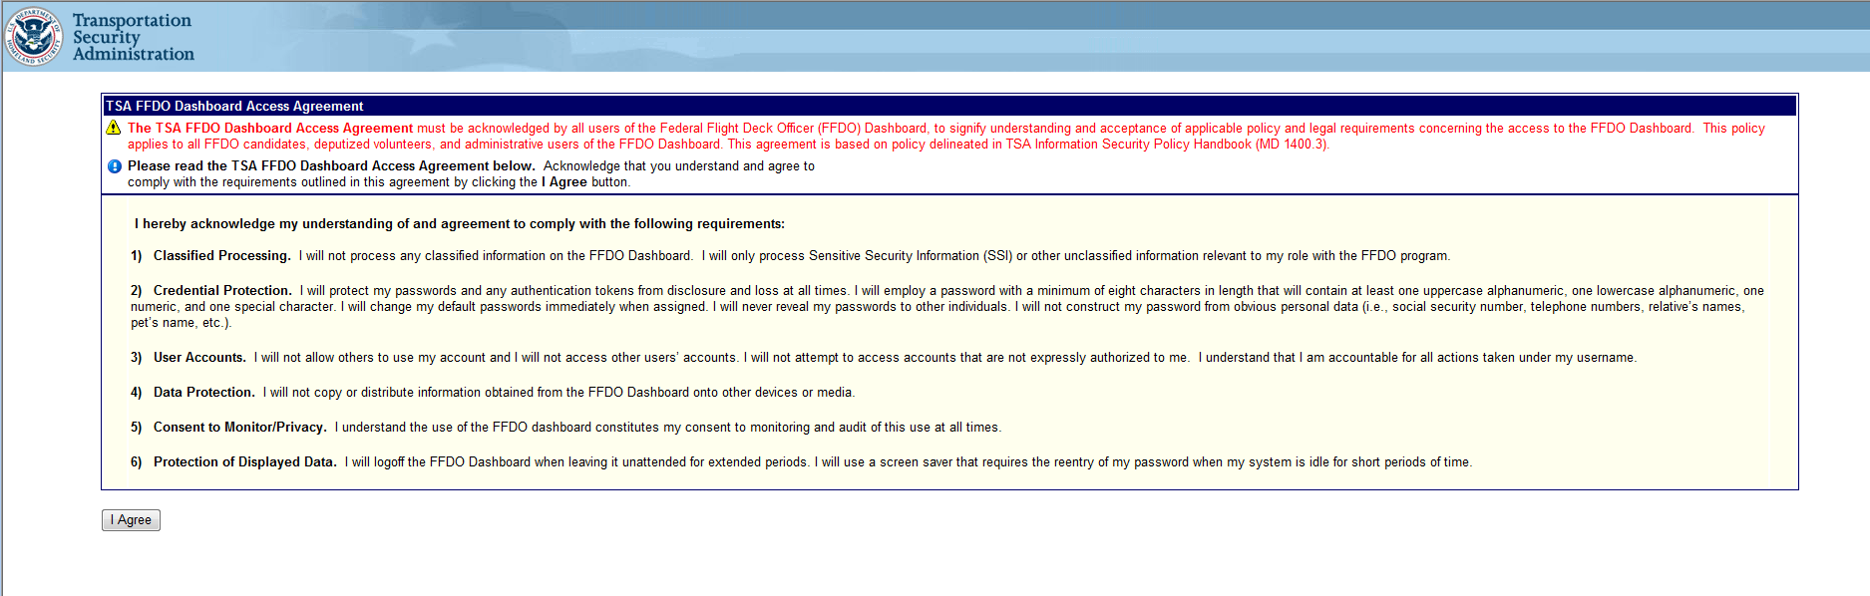Click the "pet's name, etc." text line
The height and width of the screenshot is (596, 1870).
coord(181,323)
